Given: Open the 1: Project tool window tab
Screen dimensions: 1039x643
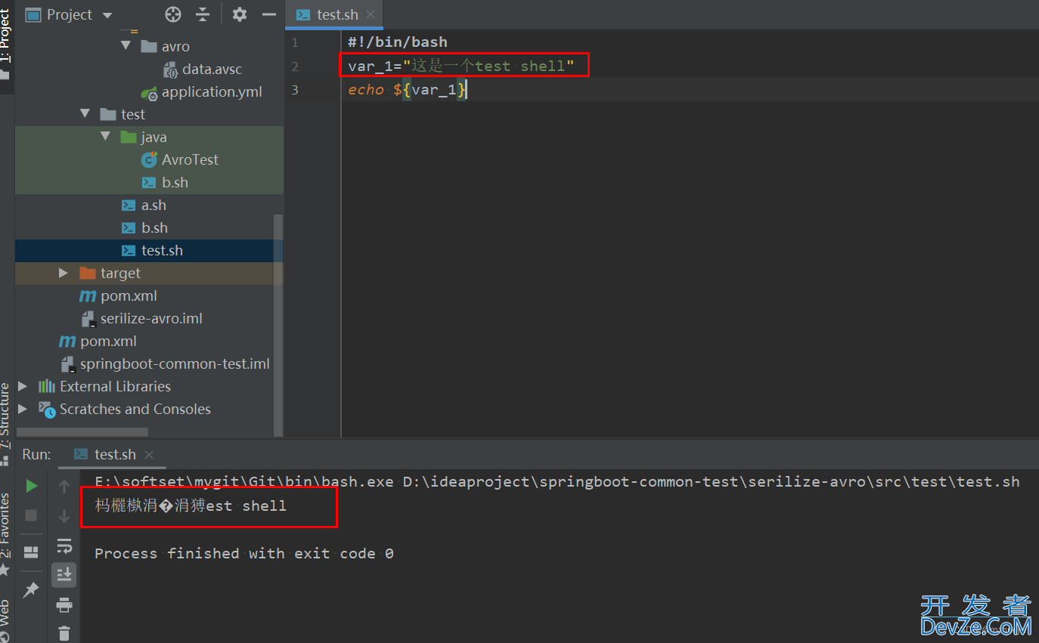Looking at the screenshot, I should click(6, 45).
